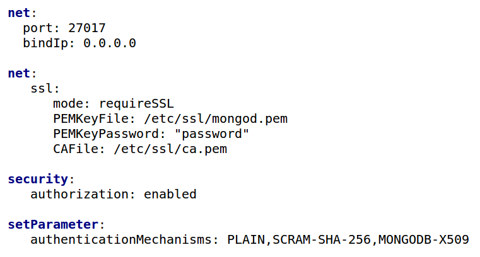
Task: Click the enabled authorization value
Action: pyautogui.click(x=170, y=195)
